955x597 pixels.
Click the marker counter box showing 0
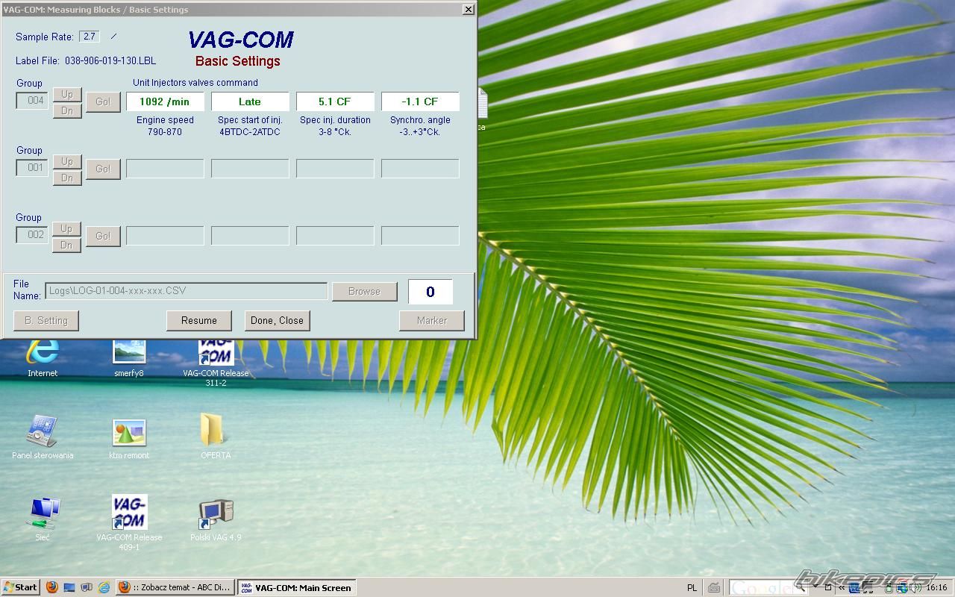tap(430, 292)
